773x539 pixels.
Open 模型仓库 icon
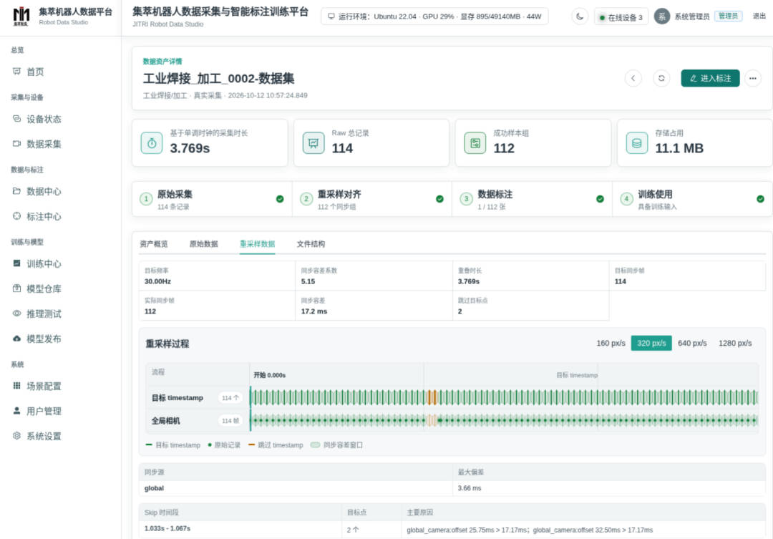(16, 288)
